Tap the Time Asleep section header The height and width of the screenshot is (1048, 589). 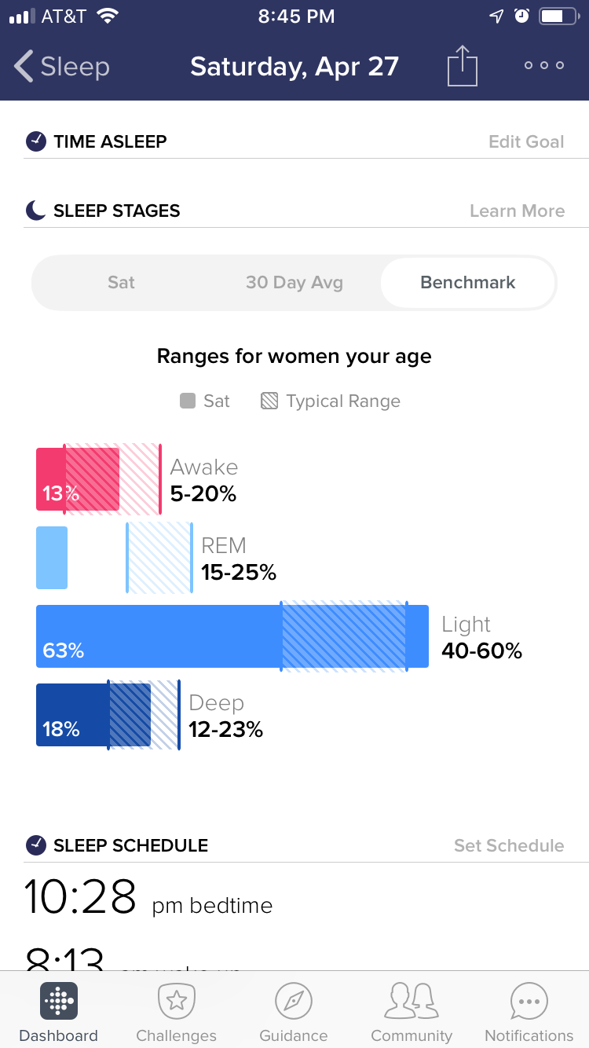click(110, 142)
